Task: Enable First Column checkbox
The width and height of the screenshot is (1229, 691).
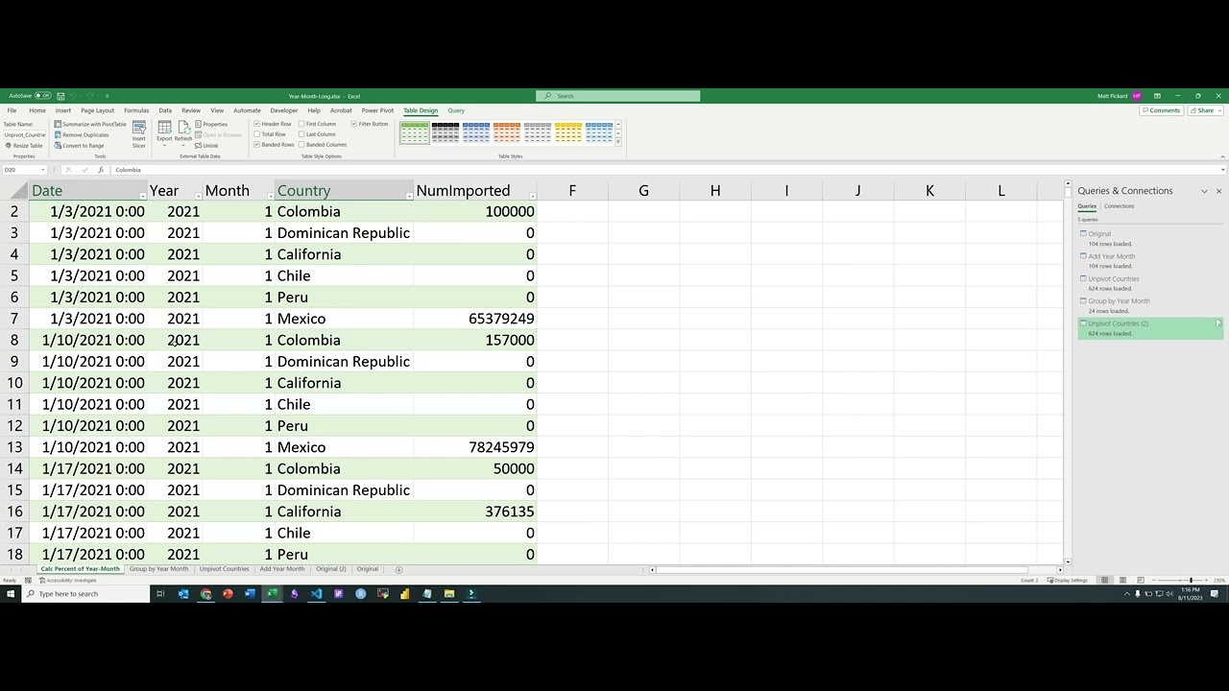Action: pos(301,124)
